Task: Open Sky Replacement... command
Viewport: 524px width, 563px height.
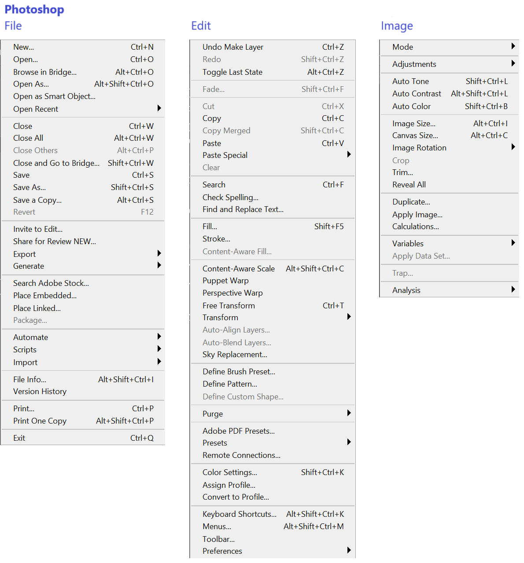Action: 235,355
